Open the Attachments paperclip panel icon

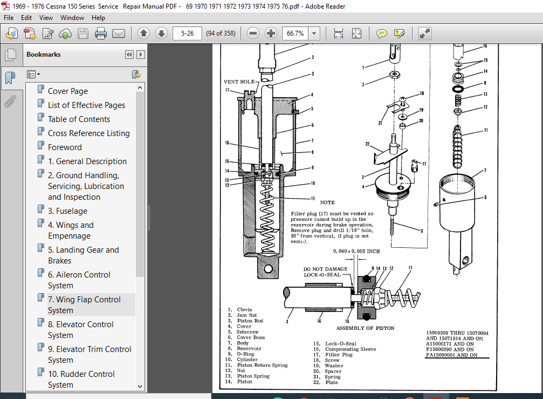[x=11, y=101]
